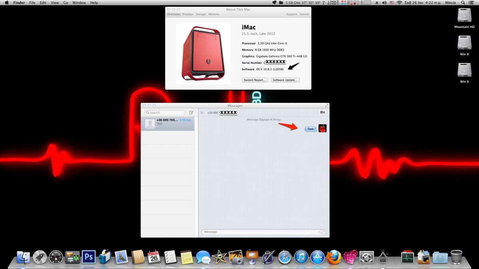Open the View menu
The image size is (479, 269).
pos(55,2)
